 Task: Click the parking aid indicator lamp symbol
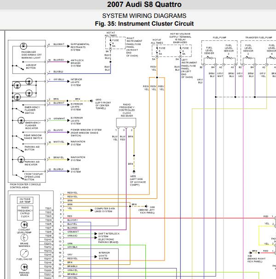pyautogui.click(x=21, y=159)
